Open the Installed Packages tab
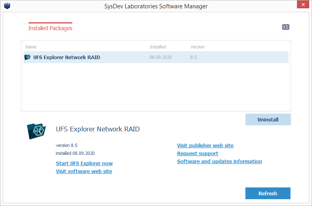 50,28
